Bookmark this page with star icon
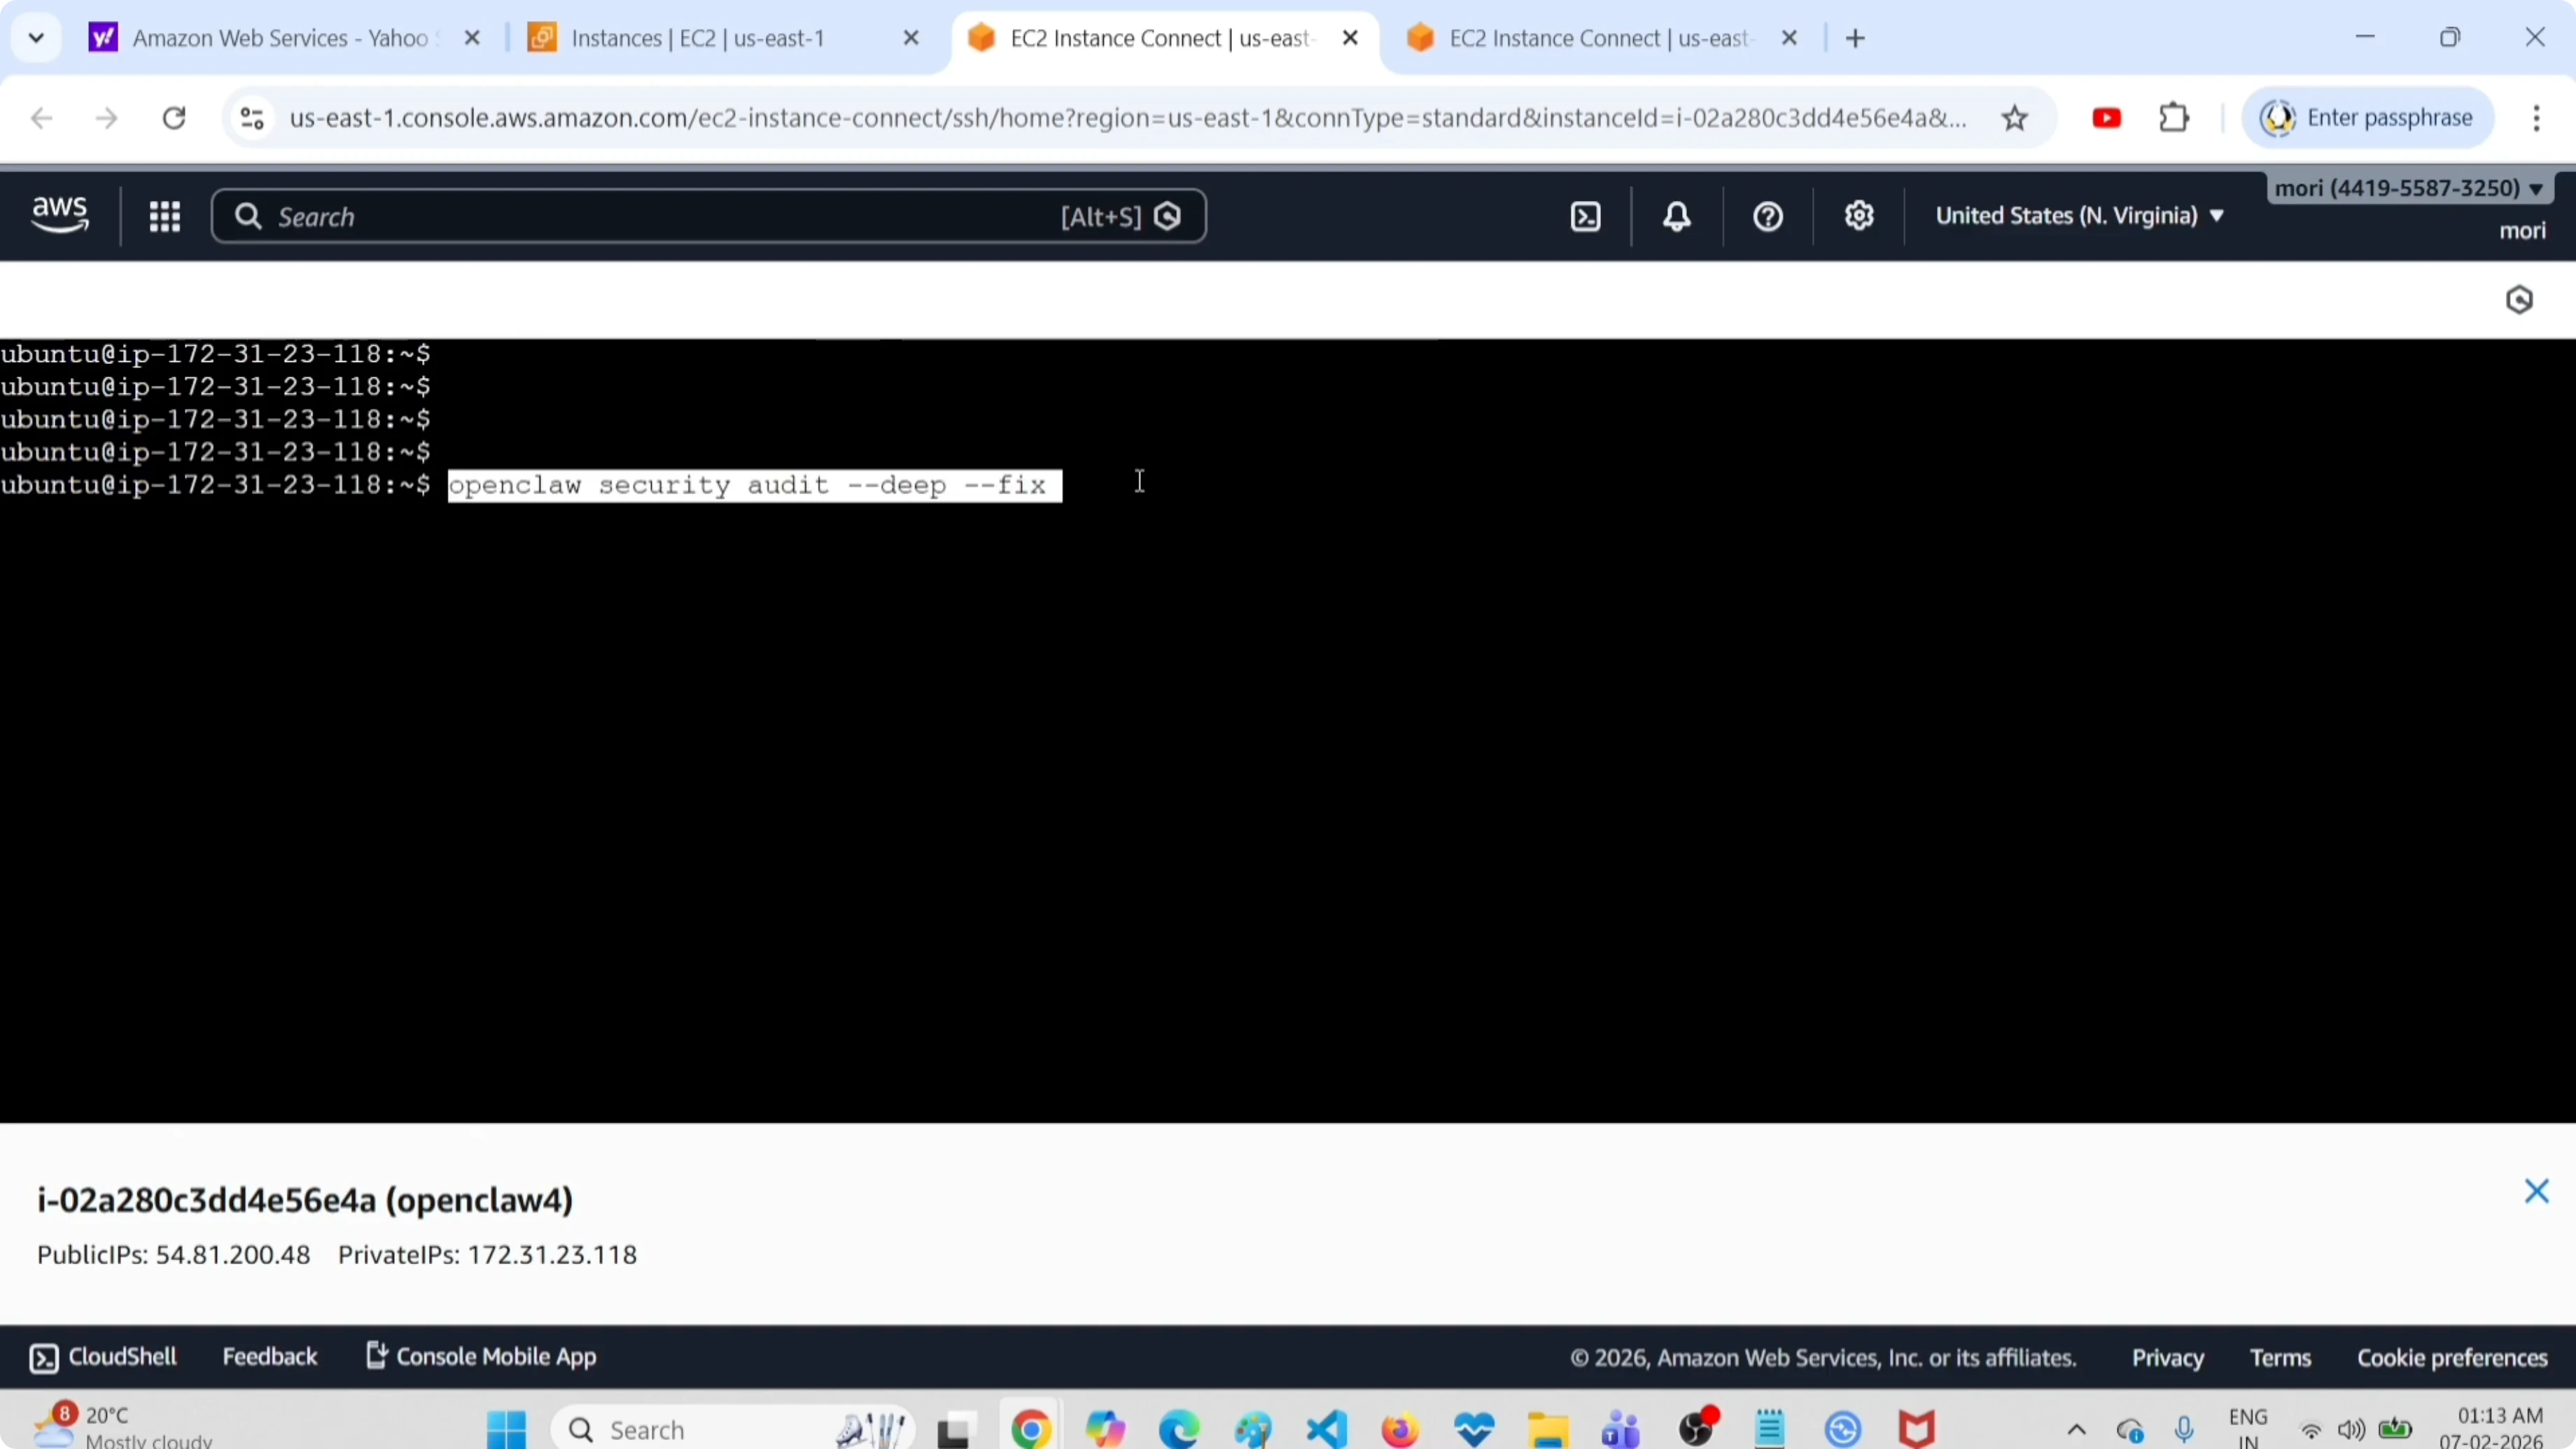This screenshot has width=2576, height=1449. point(2015,119)
